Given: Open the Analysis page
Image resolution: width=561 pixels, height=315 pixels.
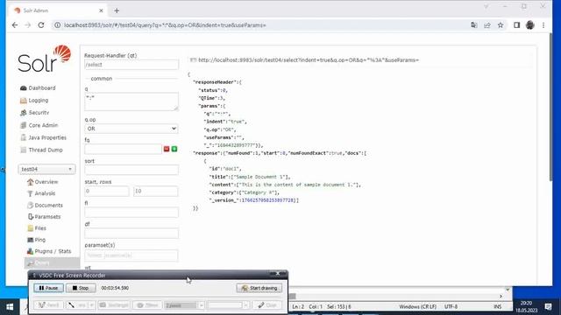Looking at the screenshot, I should coord(41,193).
